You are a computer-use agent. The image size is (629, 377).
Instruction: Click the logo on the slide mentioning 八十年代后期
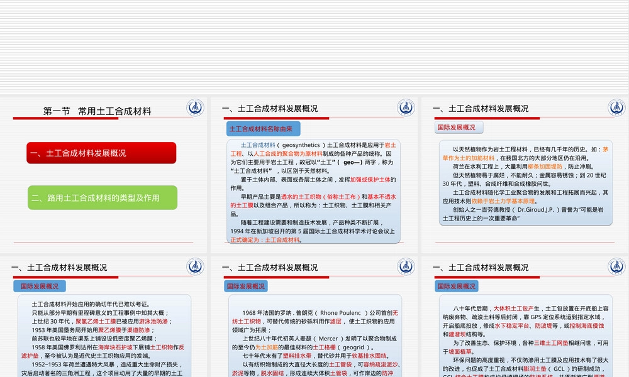616,266
